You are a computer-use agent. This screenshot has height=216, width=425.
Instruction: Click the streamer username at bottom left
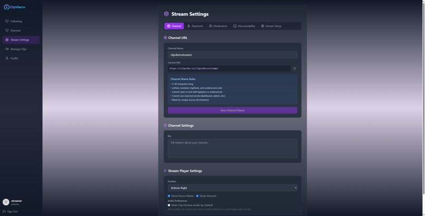pos(16,201)
